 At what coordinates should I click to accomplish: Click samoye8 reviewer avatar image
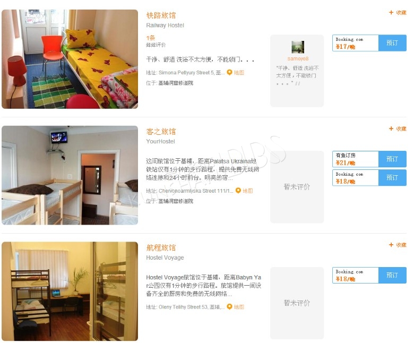(x=298, y=47)
